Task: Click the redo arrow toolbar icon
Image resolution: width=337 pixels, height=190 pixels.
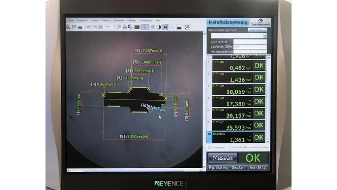Action: (x=95, y=27)
